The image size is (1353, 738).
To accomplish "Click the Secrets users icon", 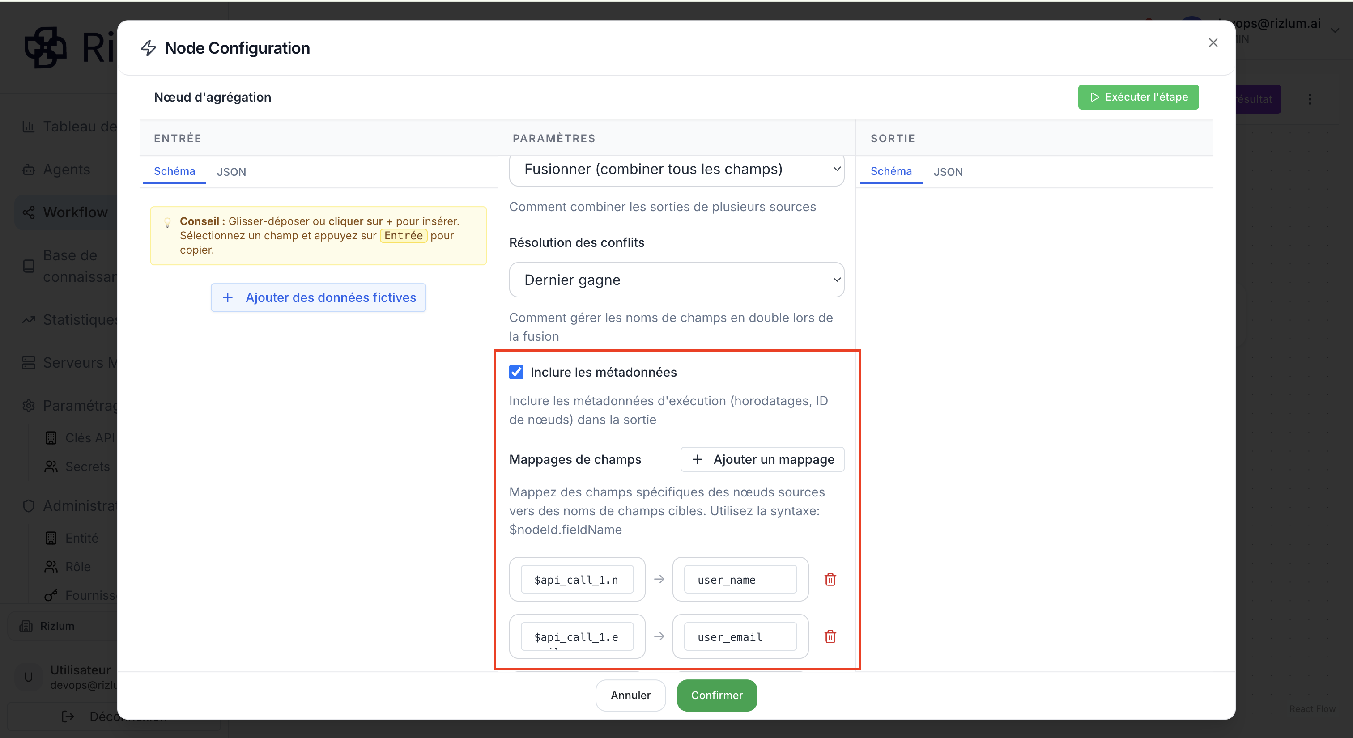I will click(51, 467).
